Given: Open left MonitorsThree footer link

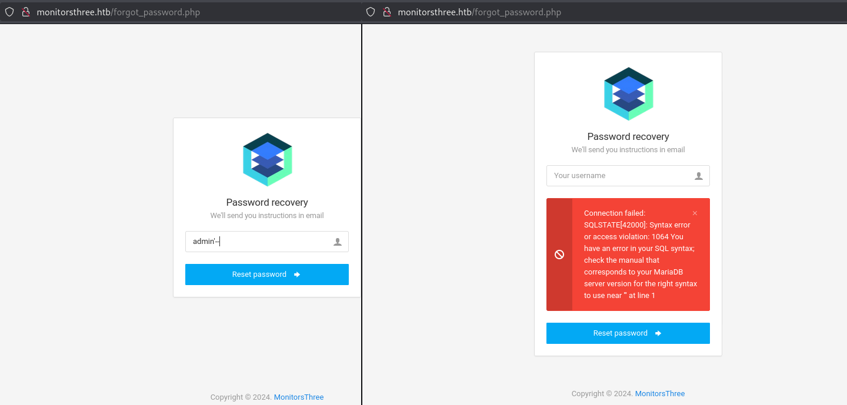Looking at the screenshot, I should 299,397.
